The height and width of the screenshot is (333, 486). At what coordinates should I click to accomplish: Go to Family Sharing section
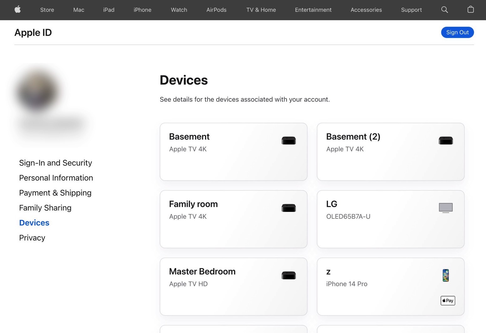point(45,208)
